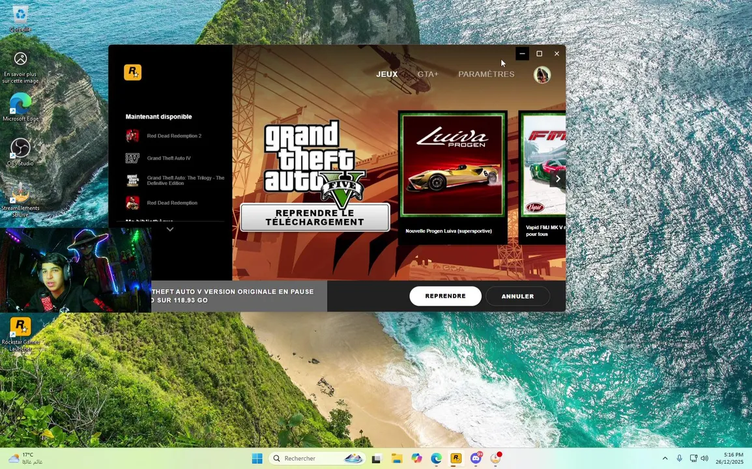The width and height of the screenshot is (752, 469).
Task: Open network settings from the tray
Action: coord(693,459)
